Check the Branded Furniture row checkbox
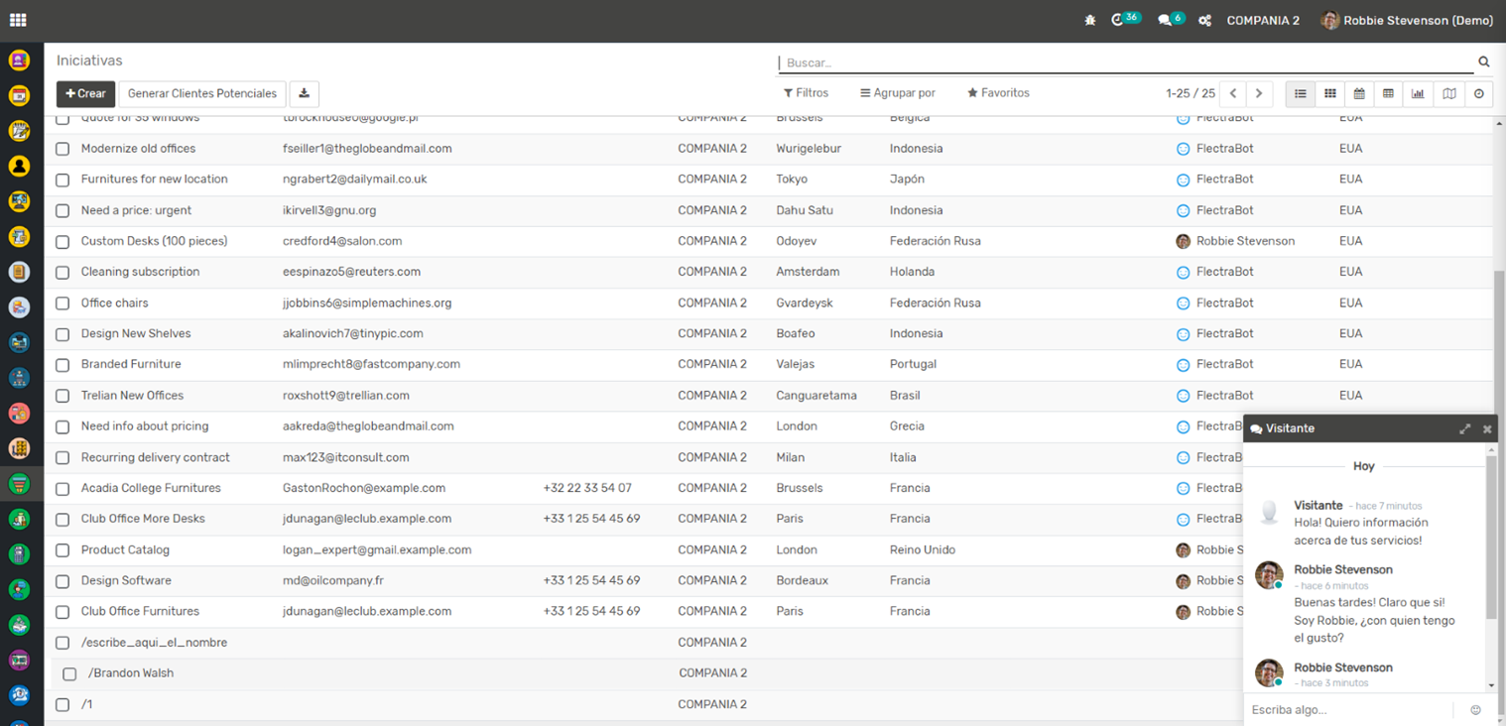Image resolution: width=1506 pixels, height=726 pixels. (x=63, y=365)
